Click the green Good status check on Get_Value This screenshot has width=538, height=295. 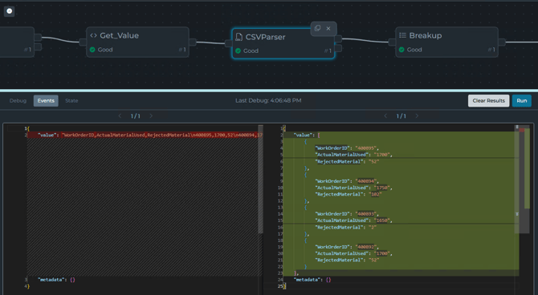(x=92, y=50)
